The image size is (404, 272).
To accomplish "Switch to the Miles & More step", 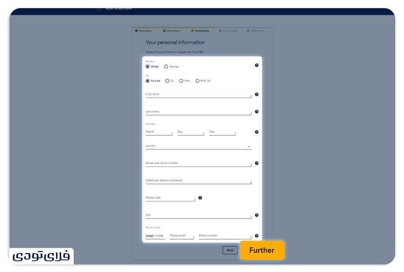I will (172, 31).
